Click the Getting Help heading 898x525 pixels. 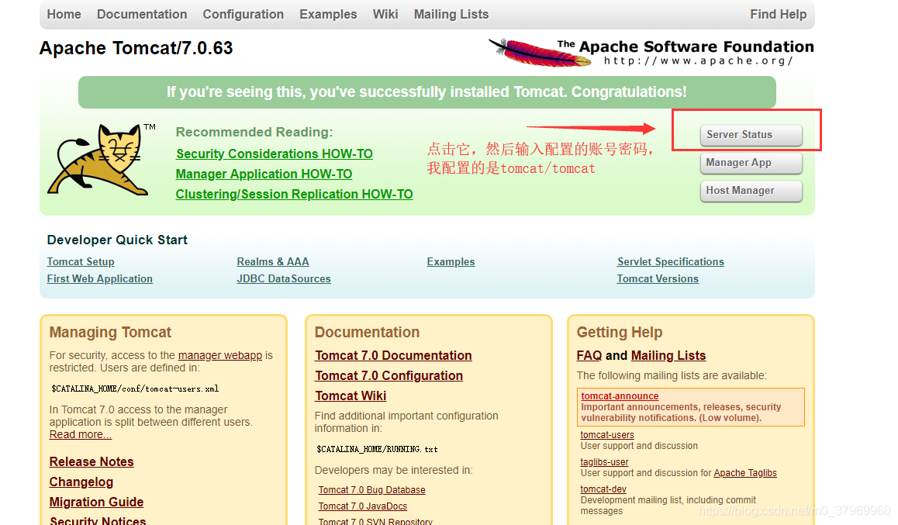pos(620,333)
